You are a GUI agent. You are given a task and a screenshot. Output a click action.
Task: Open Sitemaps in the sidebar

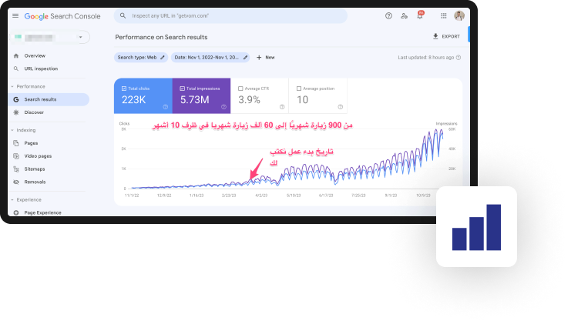click(35, 169)
